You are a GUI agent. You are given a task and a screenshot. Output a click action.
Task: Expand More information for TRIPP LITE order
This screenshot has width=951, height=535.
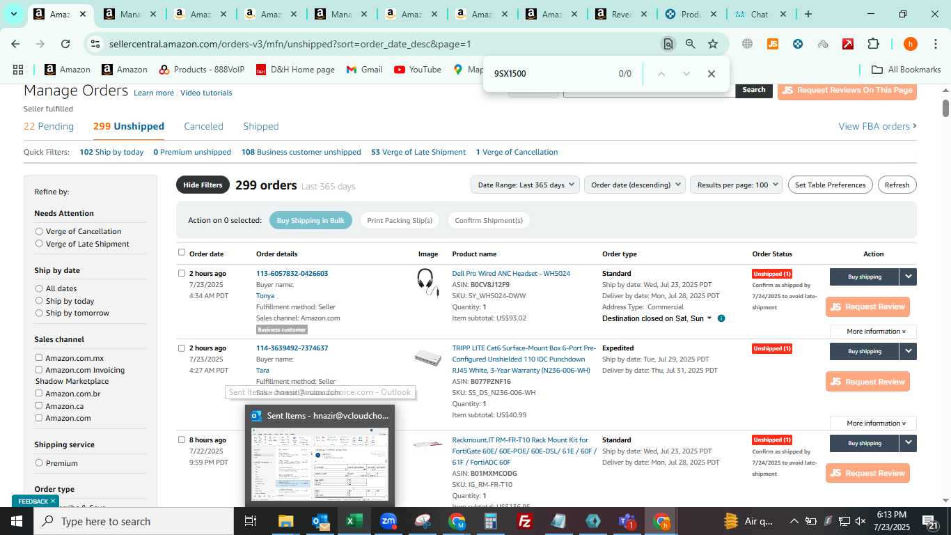[873, 424]
